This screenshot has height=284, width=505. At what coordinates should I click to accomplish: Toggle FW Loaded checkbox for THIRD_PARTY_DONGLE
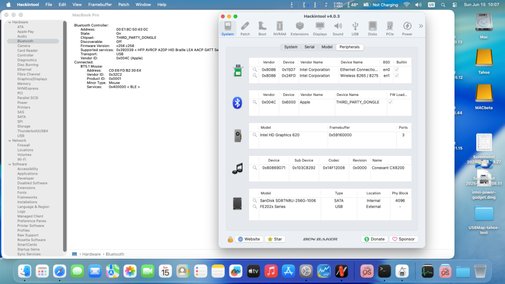[x=390, y=102]
